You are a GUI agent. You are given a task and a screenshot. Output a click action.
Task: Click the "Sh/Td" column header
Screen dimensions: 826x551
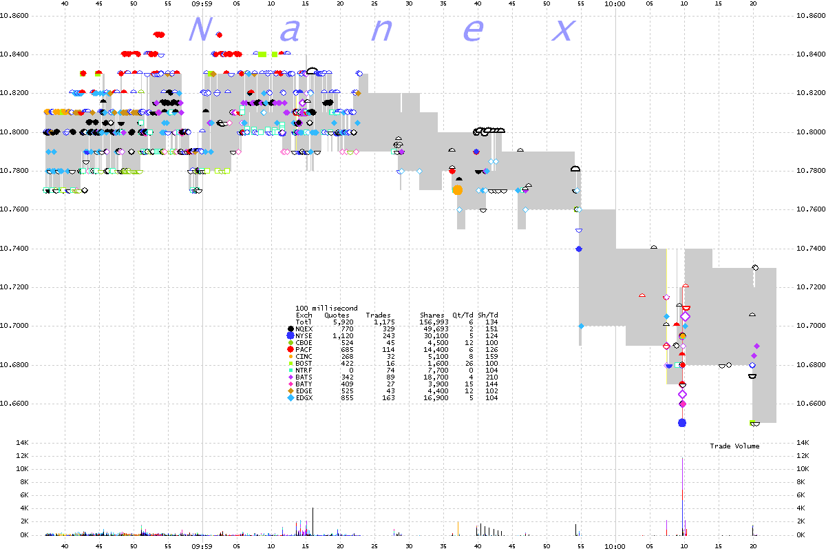487,315
